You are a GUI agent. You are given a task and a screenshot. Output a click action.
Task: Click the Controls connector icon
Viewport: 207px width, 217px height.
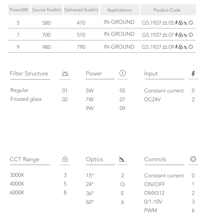point(193,159)
